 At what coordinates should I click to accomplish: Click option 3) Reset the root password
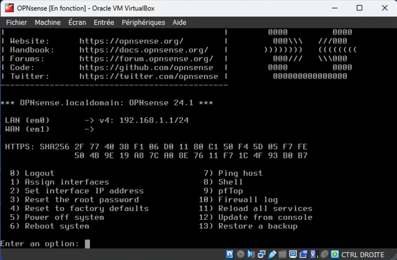74,200
